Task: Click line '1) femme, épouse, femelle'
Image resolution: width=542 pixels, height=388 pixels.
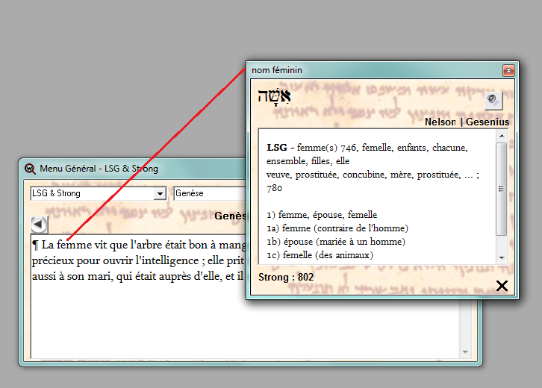Action: [322, 215]
